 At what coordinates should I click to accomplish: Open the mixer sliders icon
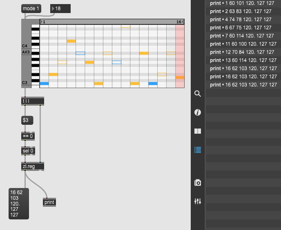click(198, 201)
